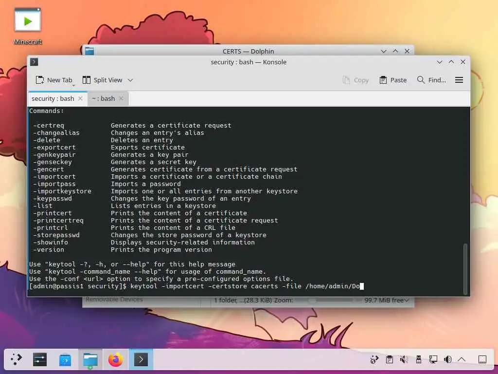Click the muted microphone tray icon
The height and width of the screenshot is (374, 498).
point(404,360)
